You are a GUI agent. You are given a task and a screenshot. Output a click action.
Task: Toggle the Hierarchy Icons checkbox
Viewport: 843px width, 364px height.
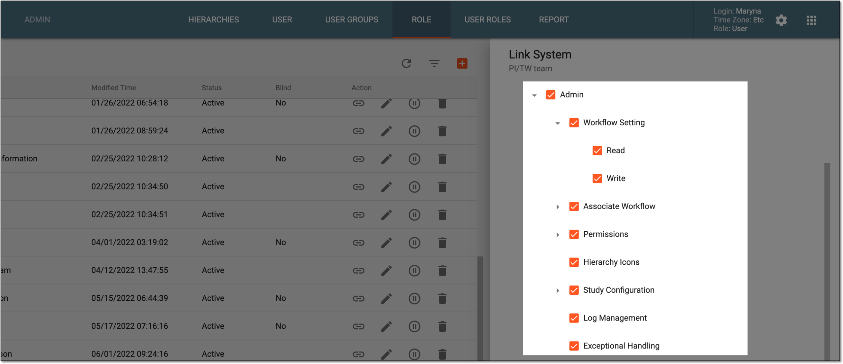[574, 262]
